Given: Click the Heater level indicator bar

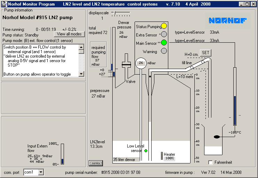Looking at the screenshot, I should click(x=162, y=156).
